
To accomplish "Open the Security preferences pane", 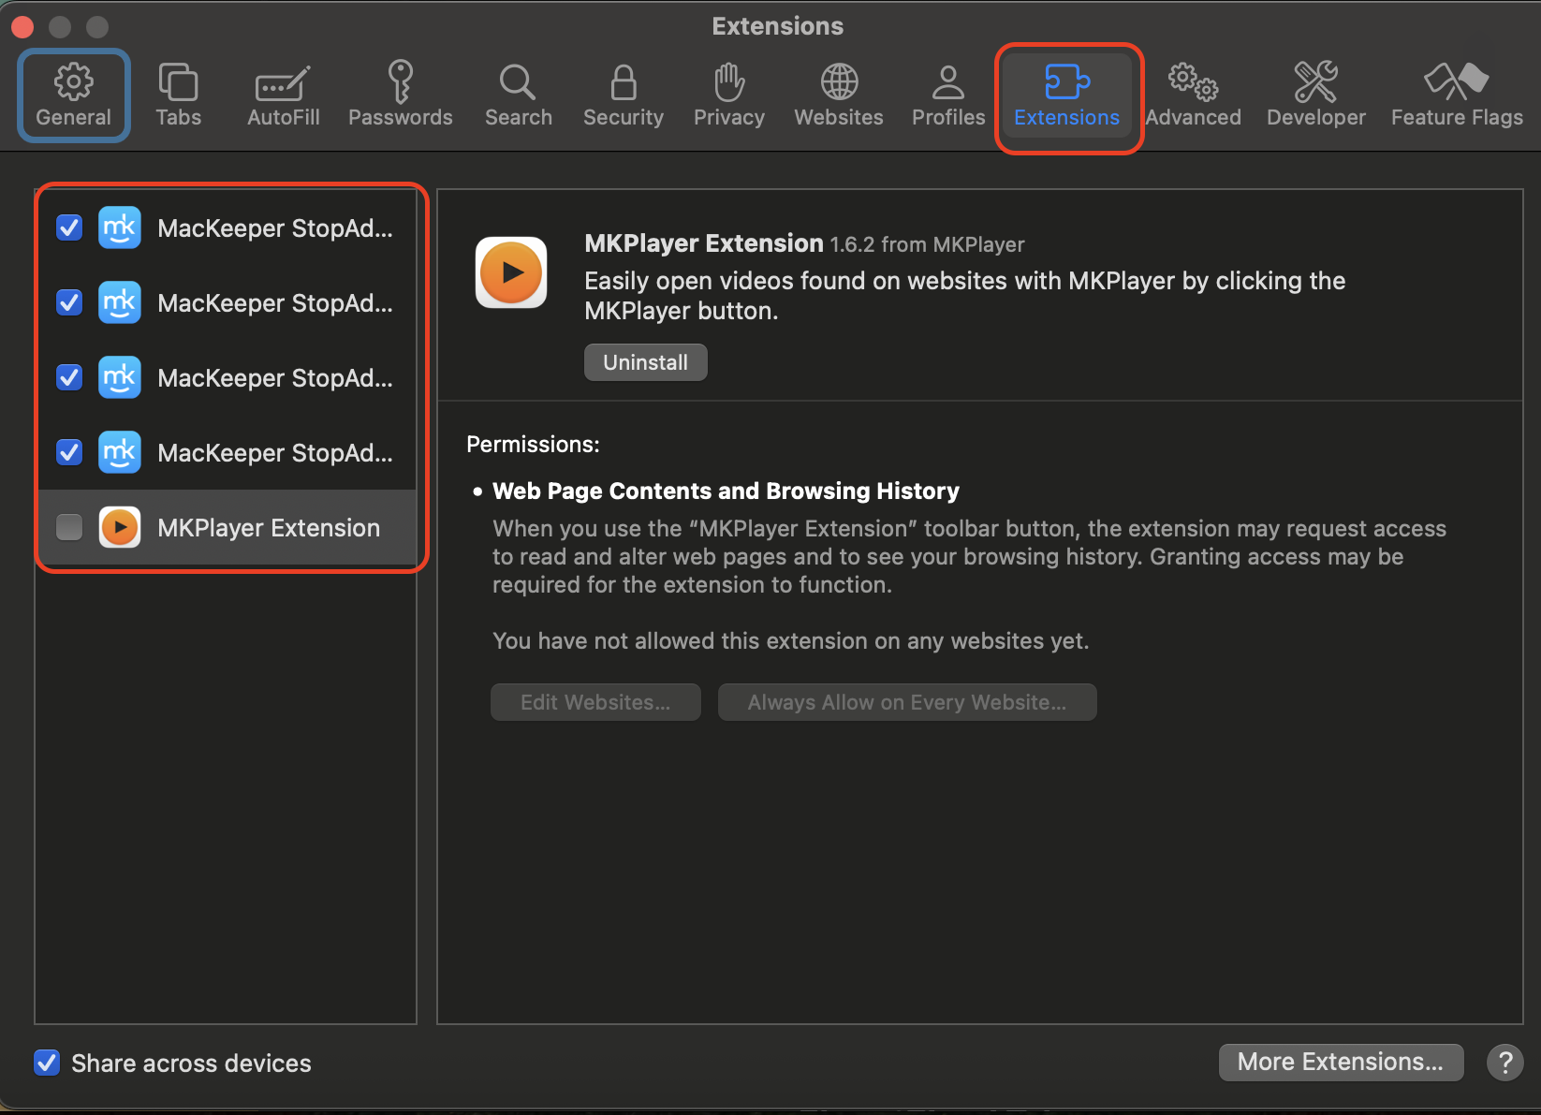I will [623, 94].
